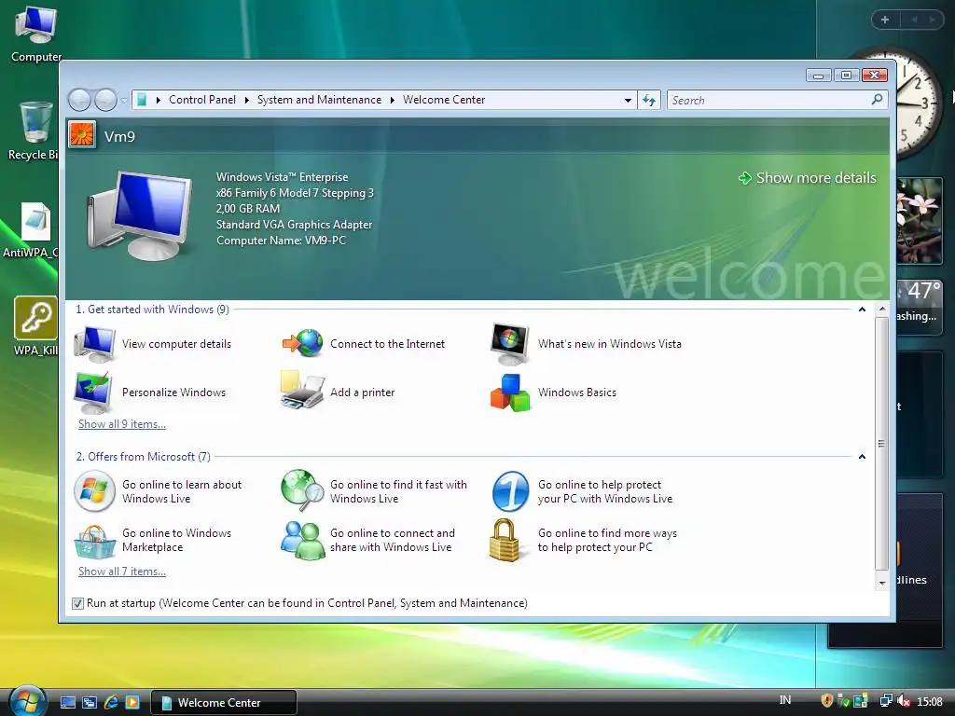Image resolution: width=955 pixels, height=716 pixels.
Task: Click the System and Maintenance breadcrumb
Action: [x=319, y=99]
